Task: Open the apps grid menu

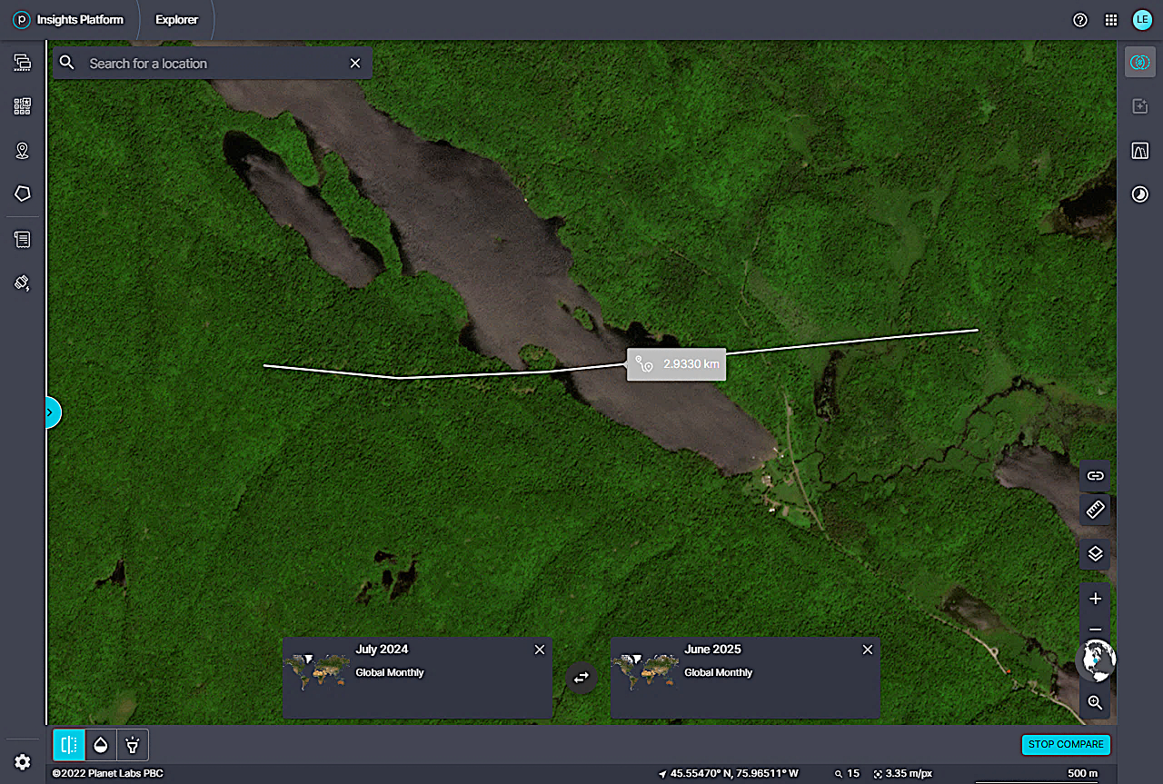Action: point(1110,20)
